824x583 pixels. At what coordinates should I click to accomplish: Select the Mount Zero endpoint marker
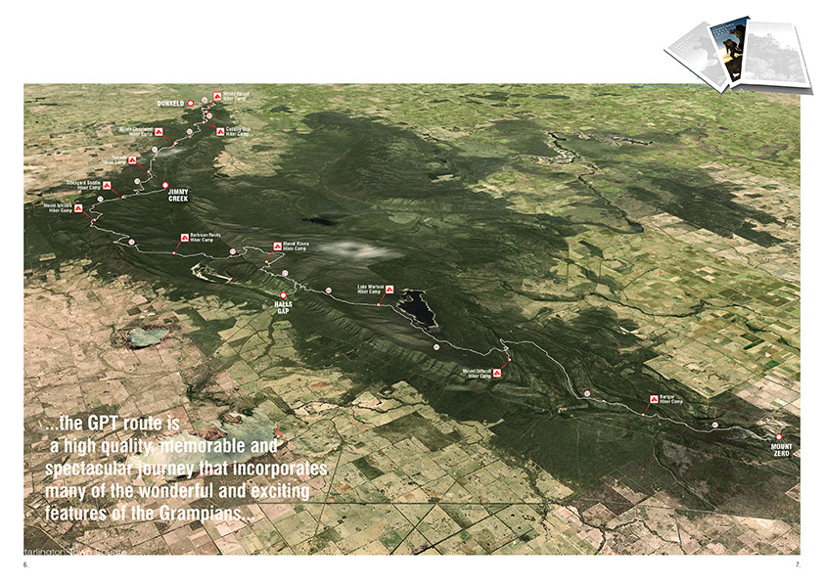click(x=779, y=437)
